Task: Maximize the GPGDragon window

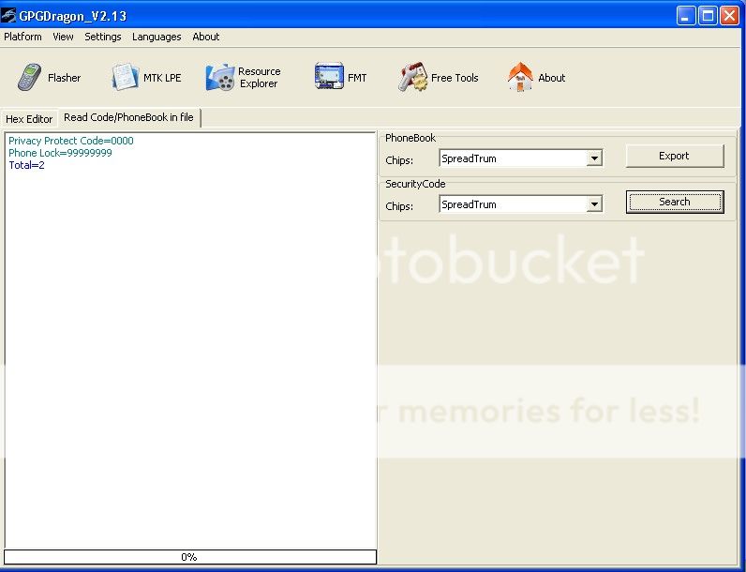Action: pos(708,16)
